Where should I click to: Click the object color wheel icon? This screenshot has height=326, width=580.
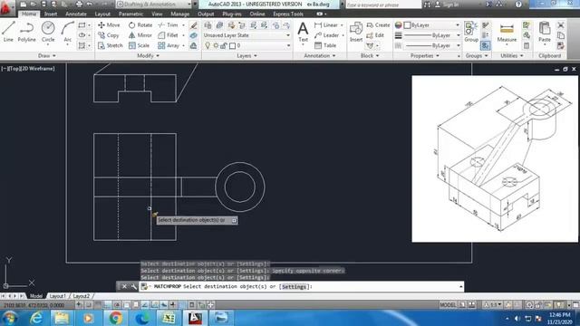(399, 24)
